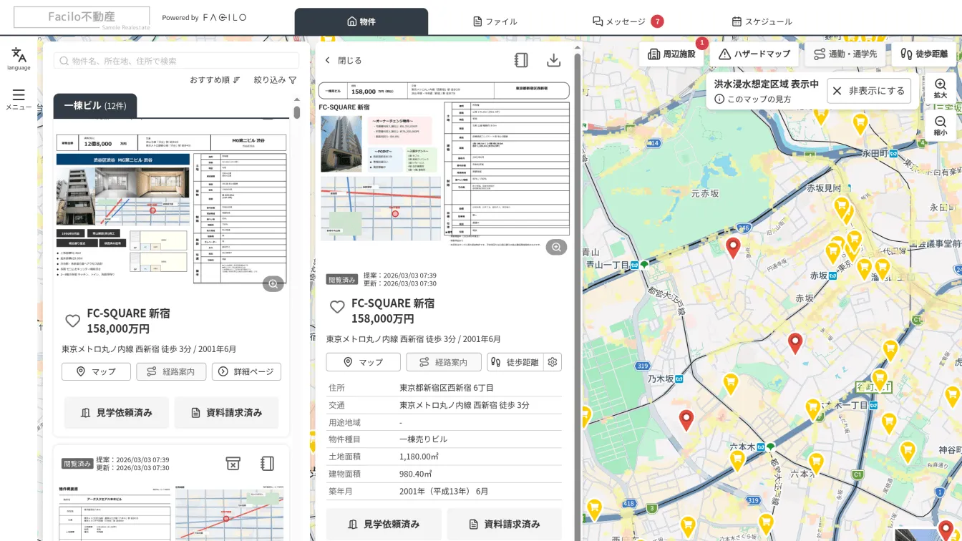962x541 pixels.
Task: Open 周辺施設 map option
Action: click(x=671, y=54)
